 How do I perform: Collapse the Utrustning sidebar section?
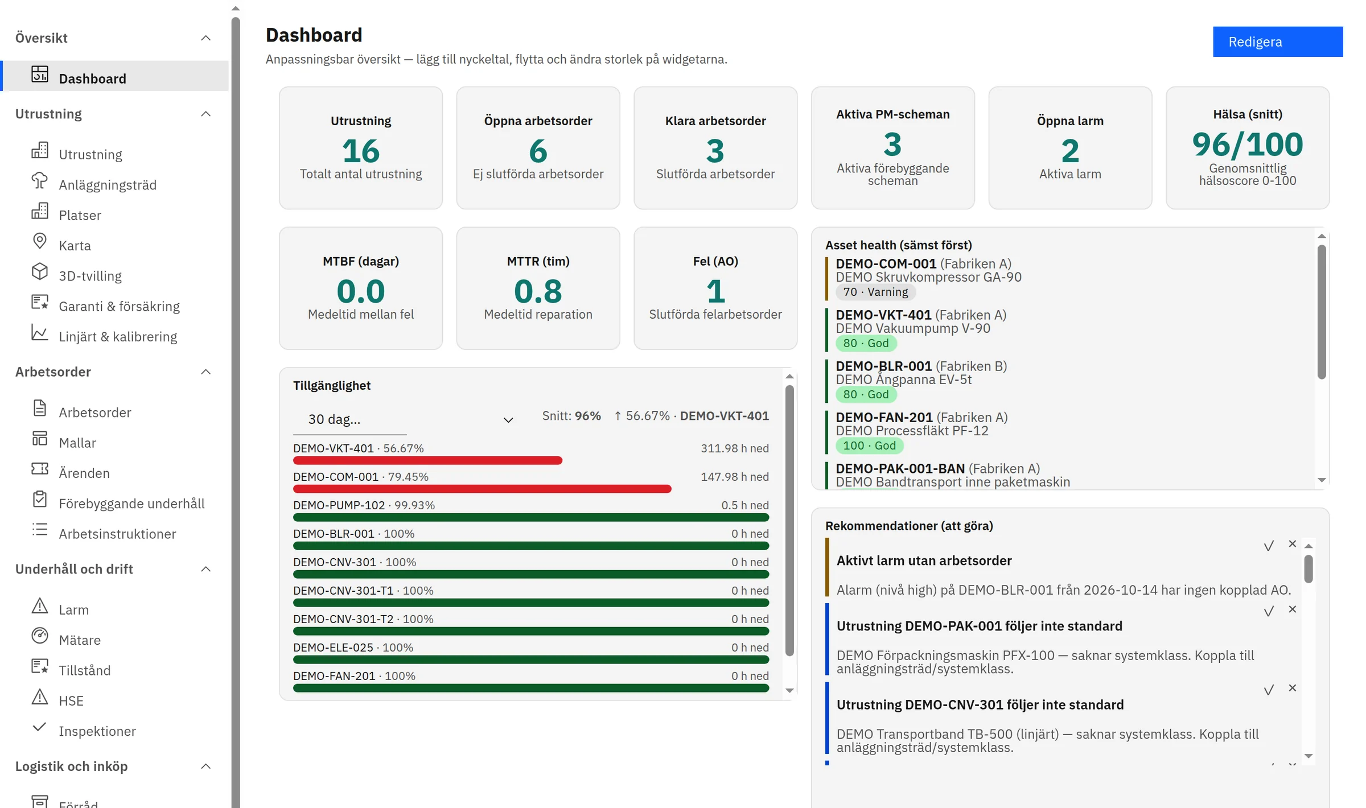(206, 114)
